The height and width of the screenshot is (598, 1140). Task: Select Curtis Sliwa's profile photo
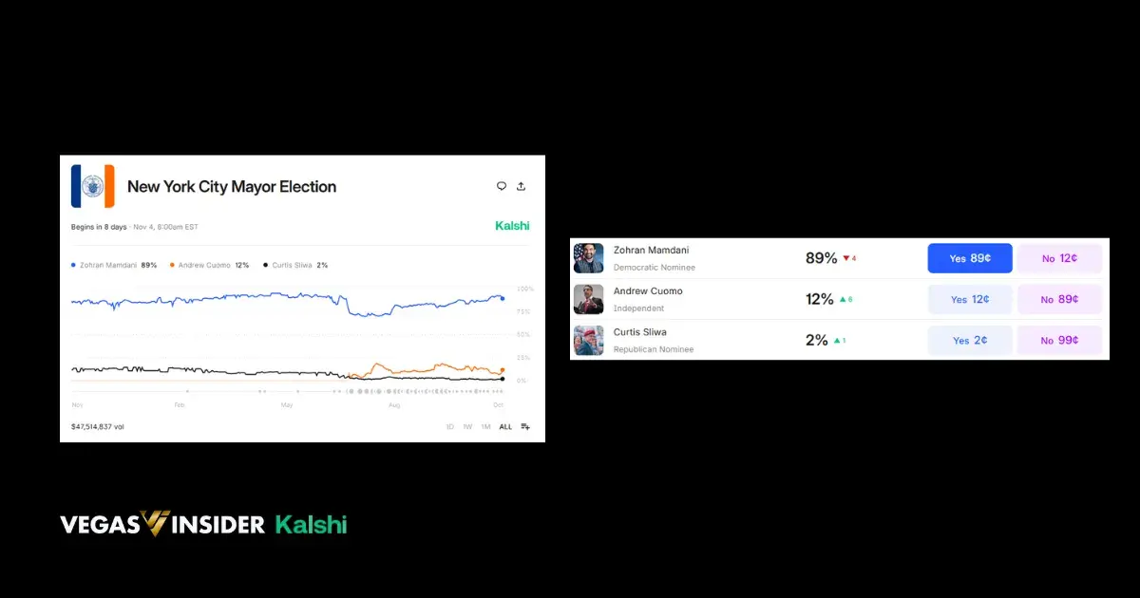(x=588, y=341)
